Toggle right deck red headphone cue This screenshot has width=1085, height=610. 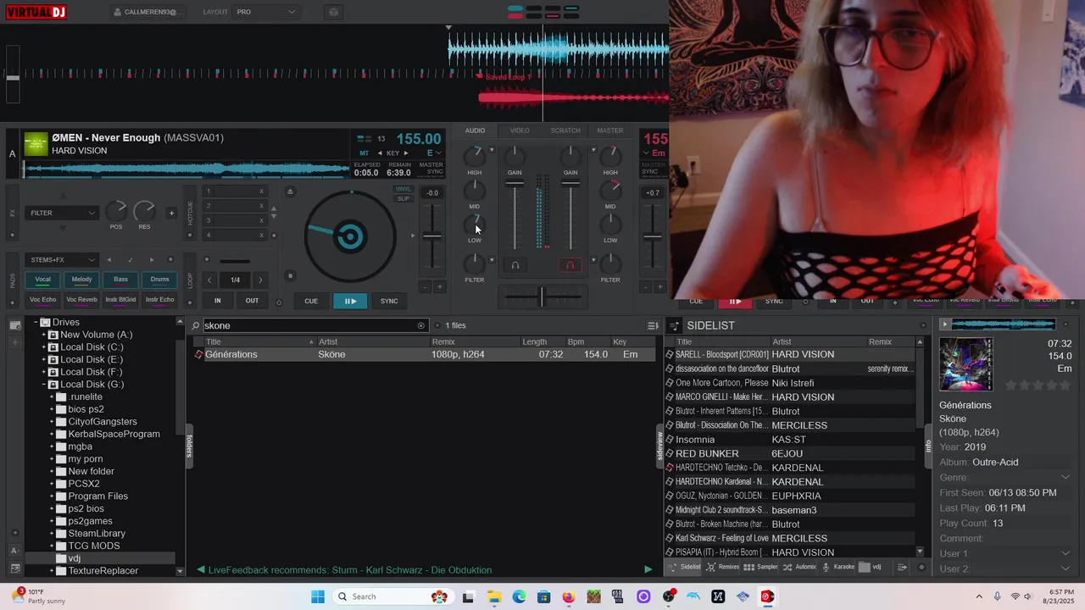click(570, 265)
